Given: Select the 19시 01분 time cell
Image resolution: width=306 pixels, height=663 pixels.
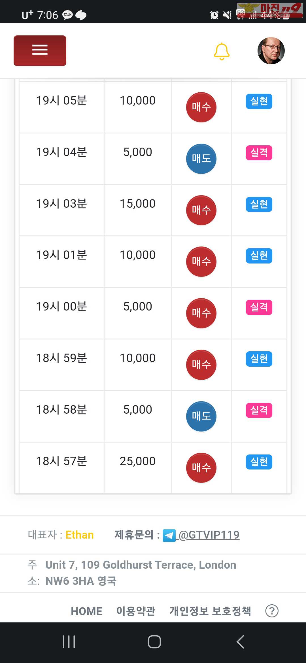Looking at the screenshot, I should pyautogui.click(x=61, y=255).
